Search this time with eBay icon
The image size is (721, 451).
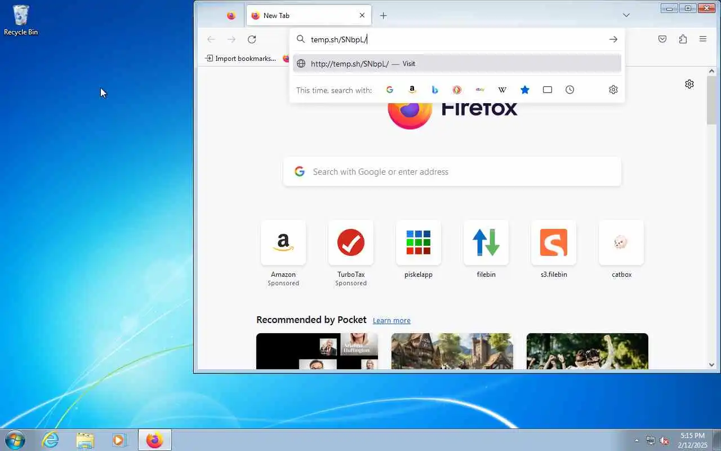coord(480,90)
